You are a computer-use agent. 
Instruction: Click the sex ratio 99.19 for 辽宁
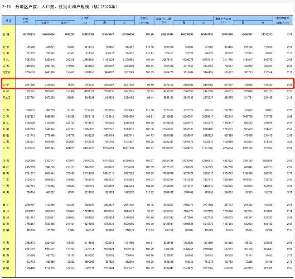click(150, 85)
